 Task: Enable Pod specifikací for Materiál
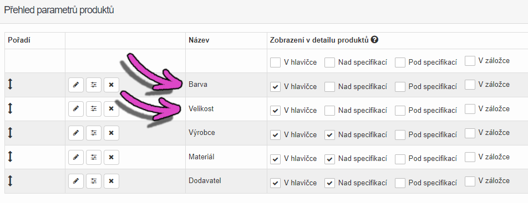click(x=400, y=159)
